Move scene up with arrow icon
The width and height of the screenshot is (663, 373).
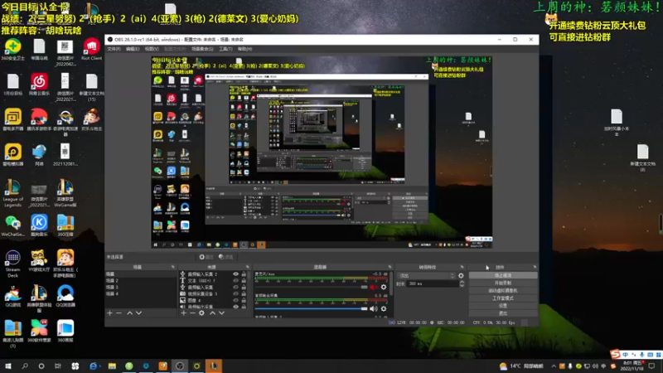click(129, 313)
